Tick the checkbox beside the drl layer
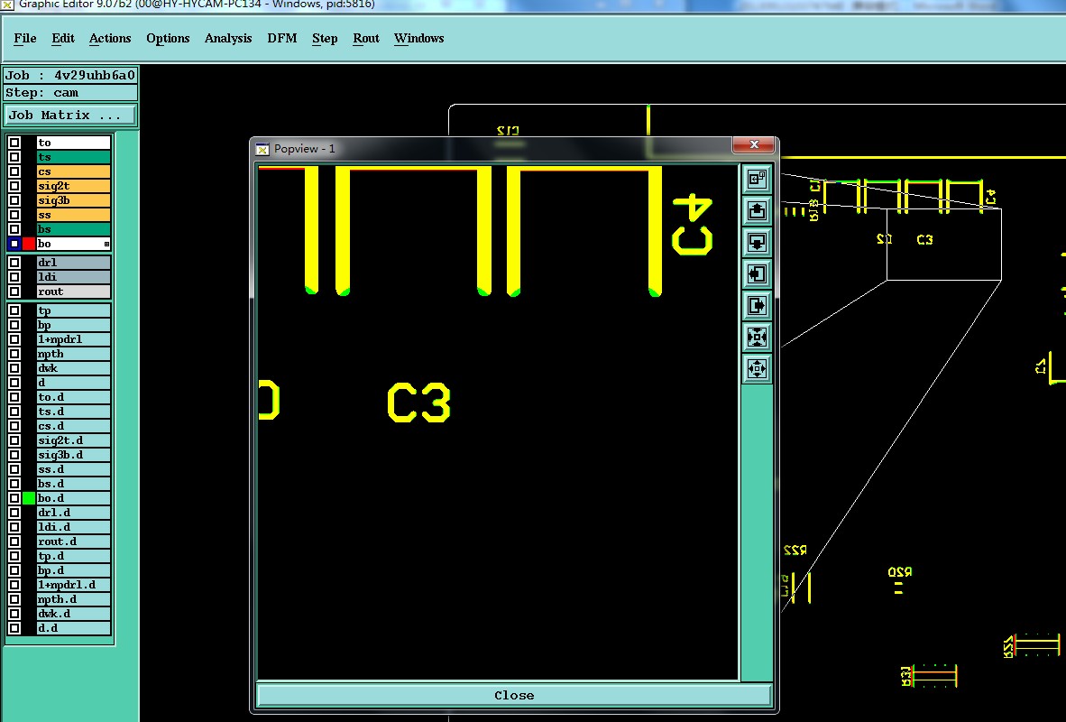Image resolution: width=1066 pixels, height=722 pixels. 14,263
